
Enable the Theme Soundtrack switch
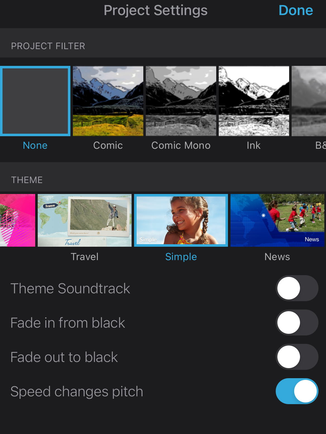coord(297,288)
